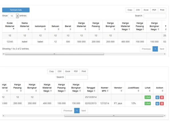This screenshot has height=123, width=170.
Task: Select the 1213214 Nomer SPK cell
Action: pyautogui.click(x=104, y=103)
